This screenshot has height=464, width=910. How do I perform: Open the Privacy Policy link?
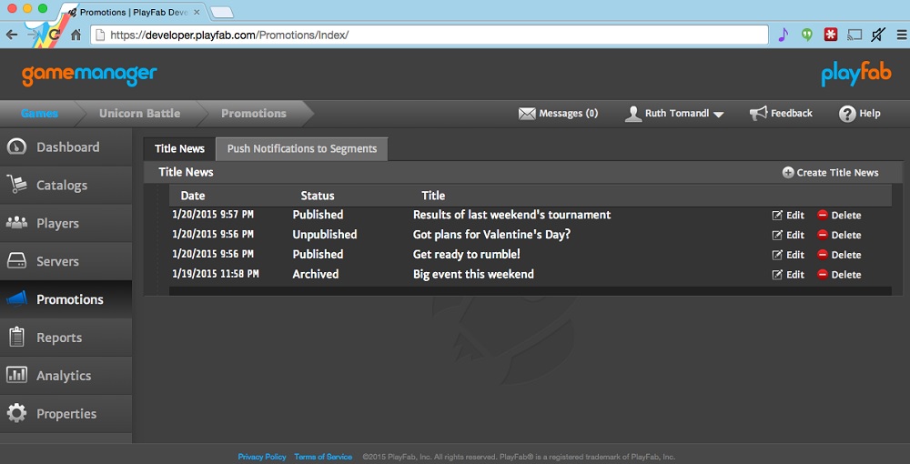point(262,457)
